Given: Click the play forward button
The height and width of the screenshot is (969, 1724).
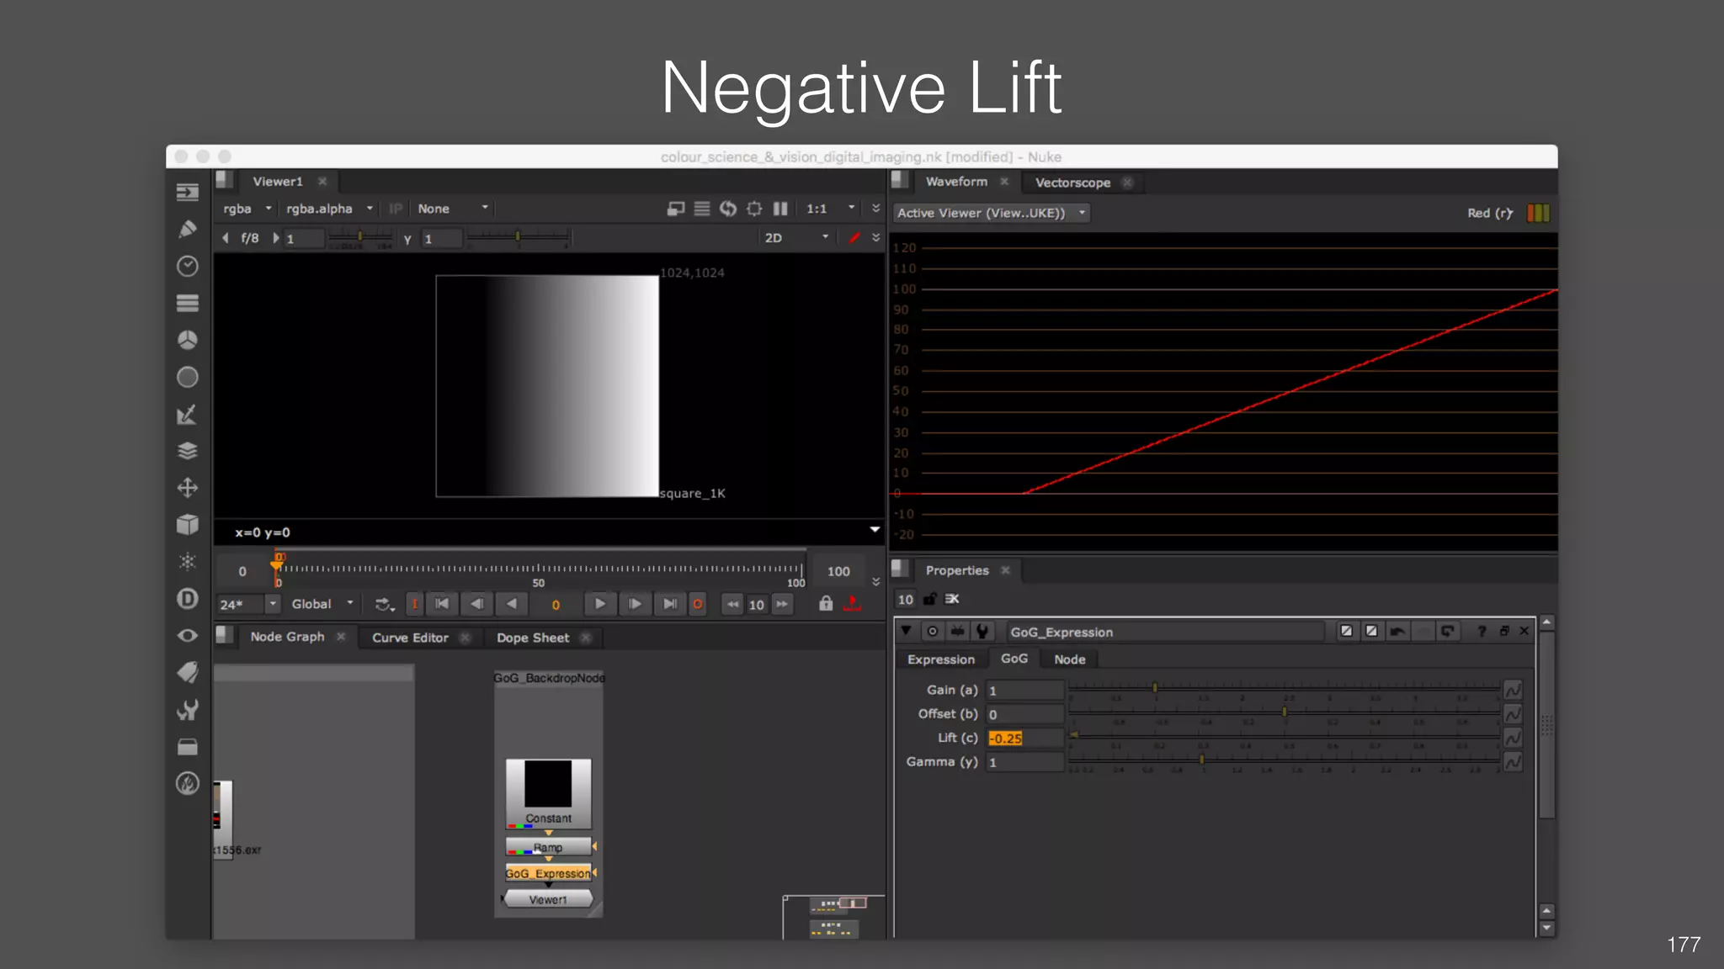Looking at the screenshot, I should point(599,604).
